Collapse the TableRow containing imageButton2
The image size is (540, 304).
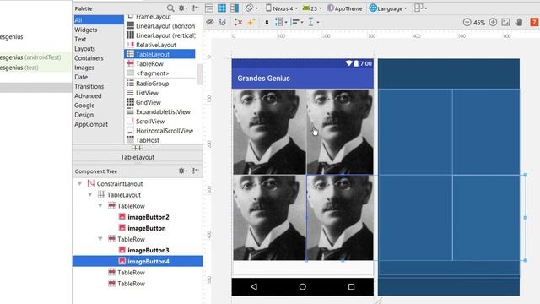pyautogui.click(x=100, y=206)
